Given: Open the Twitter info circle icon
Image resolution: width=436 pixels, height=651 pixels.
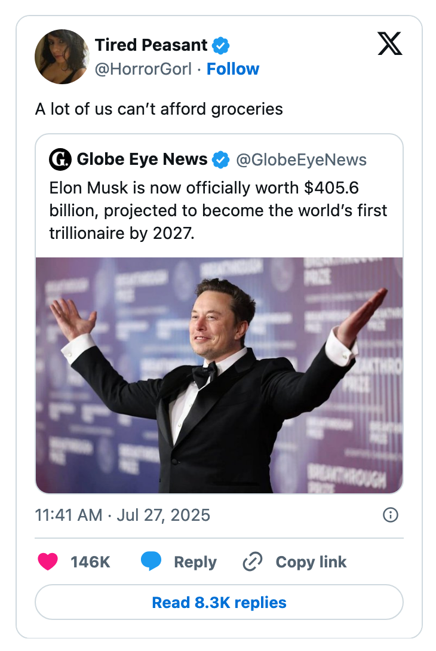Looking at the screenshot, I should [x=390, y=515].
